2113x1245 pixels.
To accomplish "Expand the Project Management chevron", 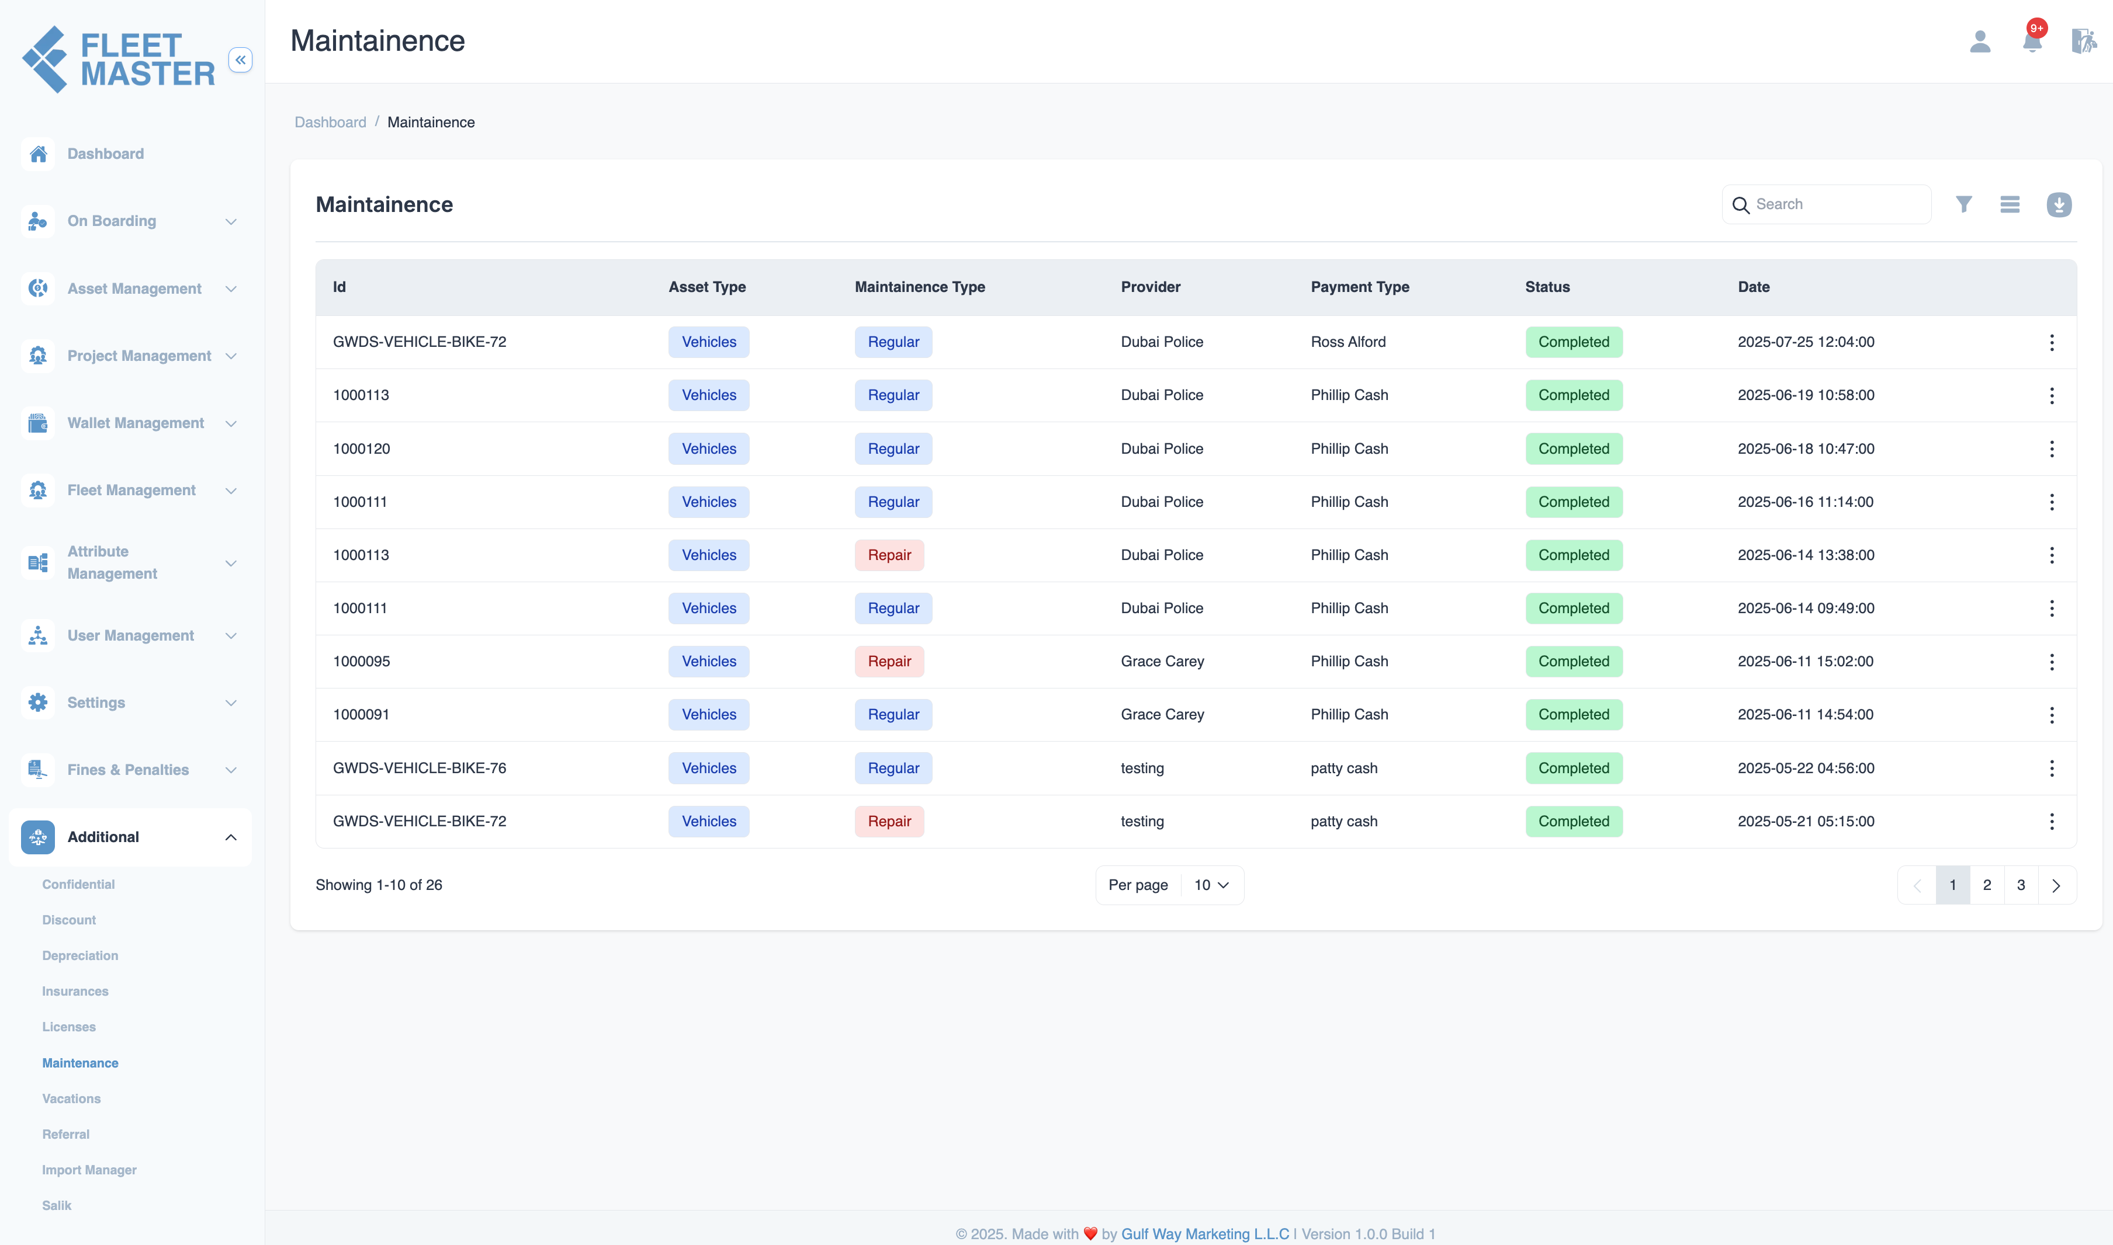I will click(231, 356).
